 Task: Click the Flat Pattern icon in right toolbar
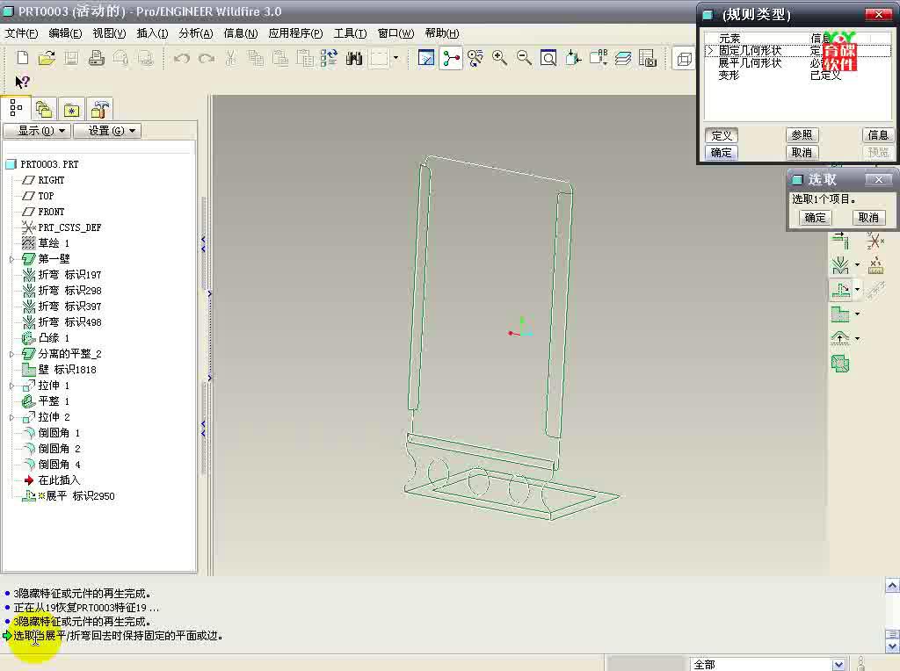point(840,363)
